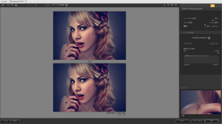Select the 高 ISO quality radio
The width and height of the screenshot is (222, 124).
pyautogui.click(x=212, y=26)
